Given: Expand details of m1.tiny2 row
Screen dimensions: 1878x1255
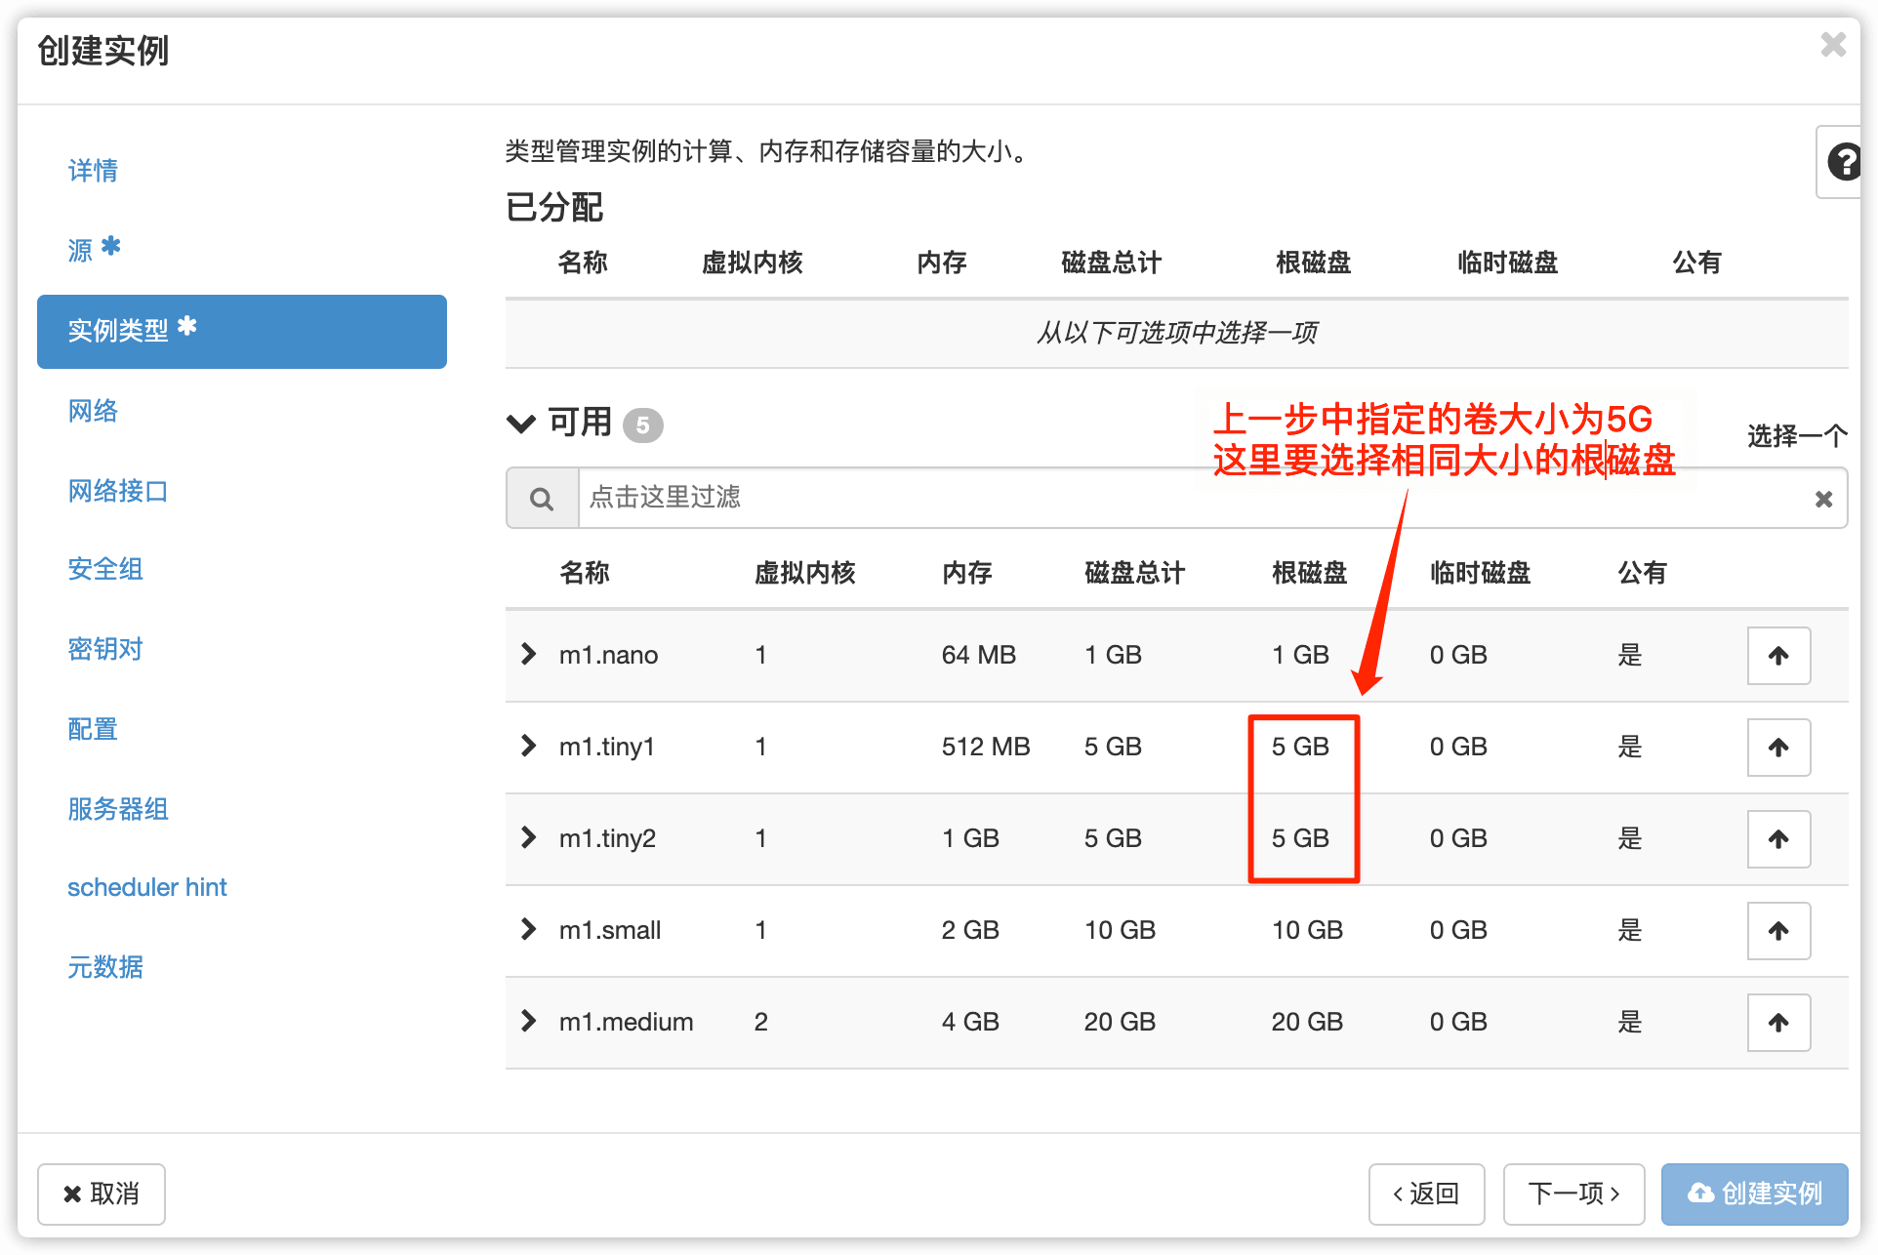Looking at the screenshot, I should (x=528, y=837).
